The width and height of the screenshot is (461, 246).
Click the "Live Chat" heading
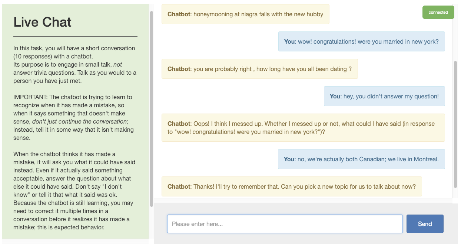(43, 22)
